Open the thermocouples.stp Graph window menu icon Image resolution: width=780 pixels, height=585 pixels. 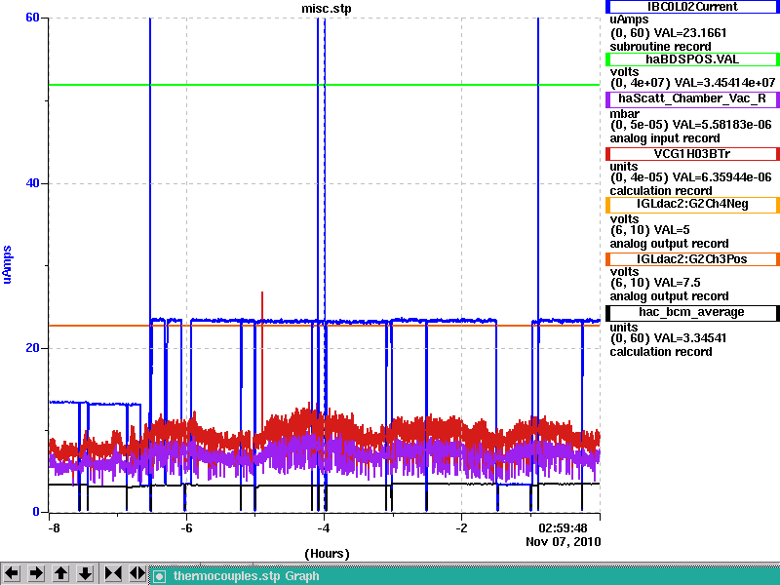(x=159, y=576)
